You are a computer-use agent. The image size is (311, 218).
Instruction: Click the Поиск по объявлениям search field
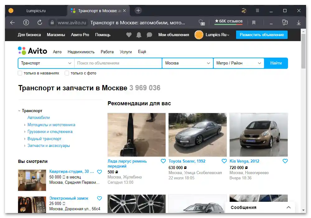pyautogui.click(x=118, y=63)
